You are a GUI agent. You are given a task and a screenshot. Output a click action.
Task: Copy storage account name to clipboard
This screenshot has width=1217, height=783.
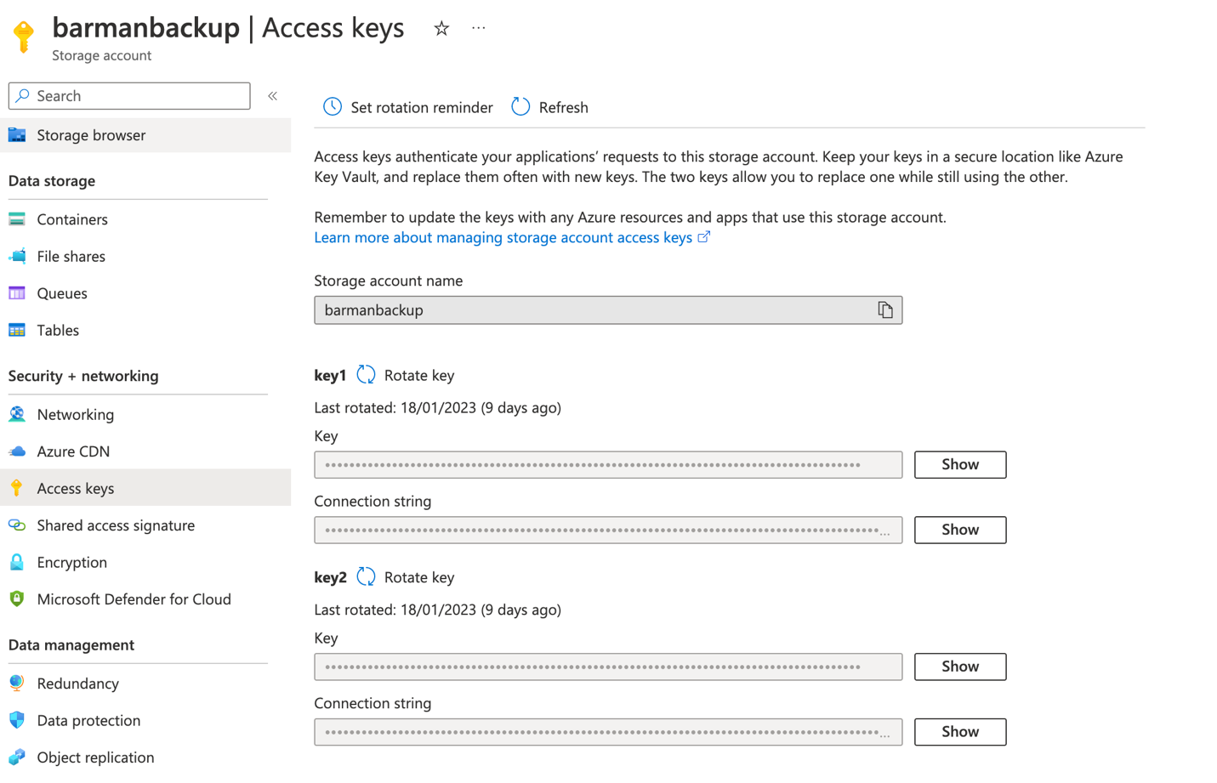pyautogui.click(x=884, y=310)
